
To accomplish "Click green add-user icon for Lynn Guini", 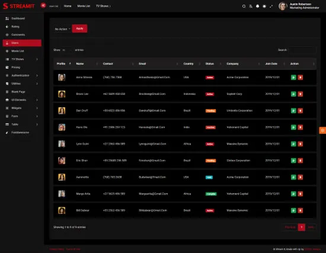I will 293,144.
